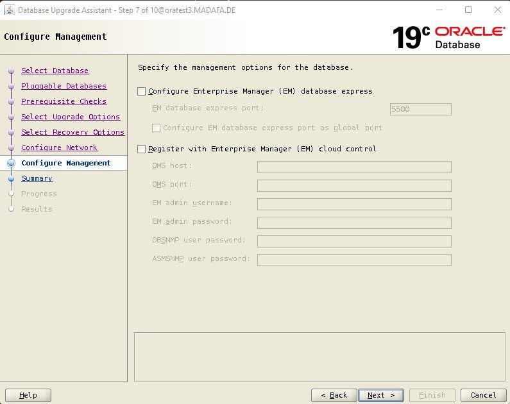Click the 'ASMSNMP user password:' label
This screenshot has height=404, width=510.
click(x=201, y=258)
